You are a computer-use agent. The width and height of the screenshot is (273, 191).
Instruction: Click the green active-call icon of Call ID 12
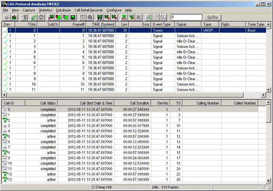5,174
